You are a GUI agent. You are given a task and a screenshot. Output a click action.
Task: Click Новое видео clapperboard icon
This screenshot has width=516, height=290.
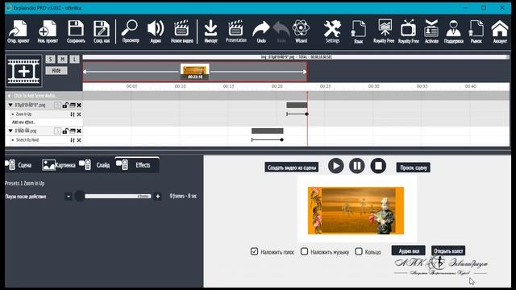pyautogui.click(x=181, y=31)
